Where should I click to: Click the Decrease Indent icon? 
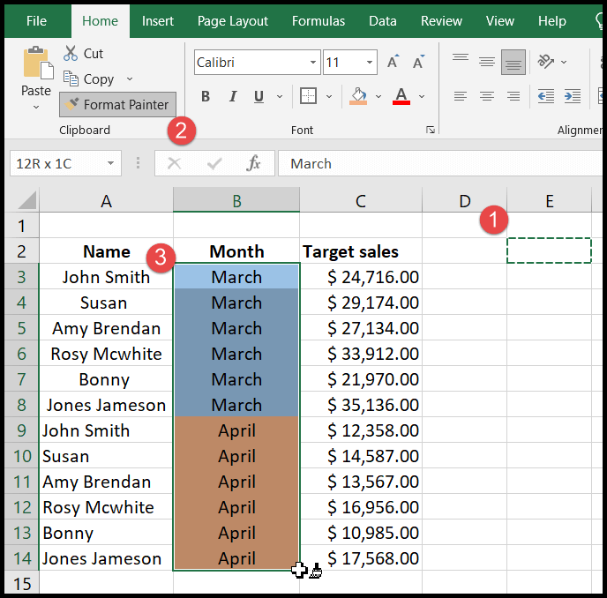(x=546, y=96)
